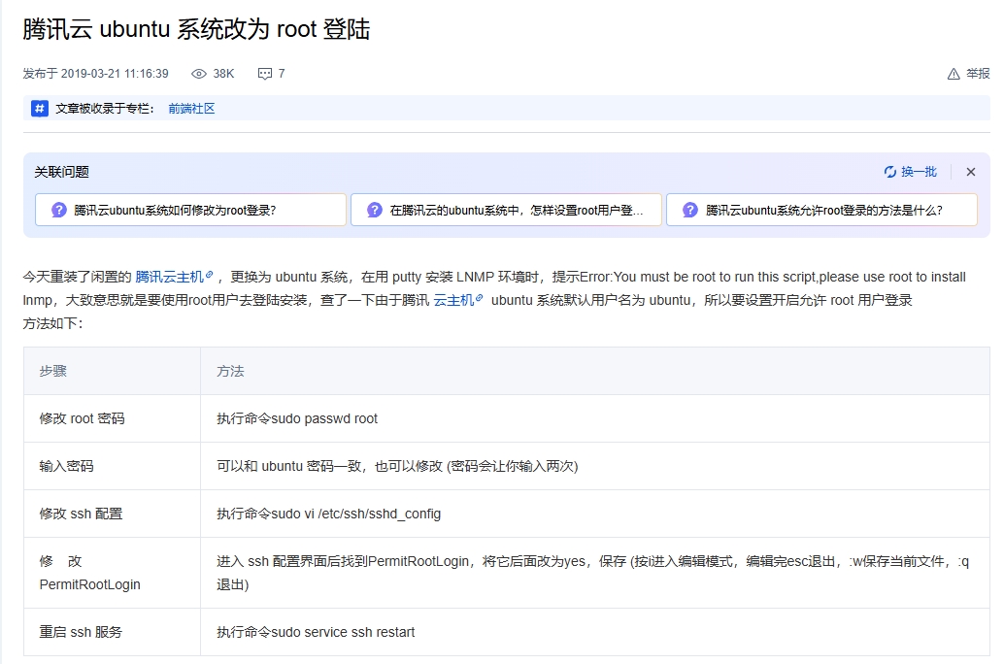Screen dimensions: 1004x664
Task: Click the 修改 root 密码 cell
Action: point(112,418)
